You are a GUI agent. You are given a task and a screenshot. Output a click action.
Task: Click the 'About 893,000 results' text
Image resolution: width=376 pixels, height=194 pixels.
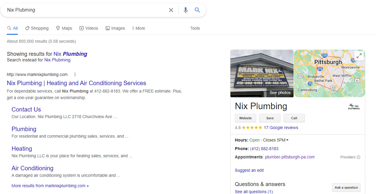point(41,41)
